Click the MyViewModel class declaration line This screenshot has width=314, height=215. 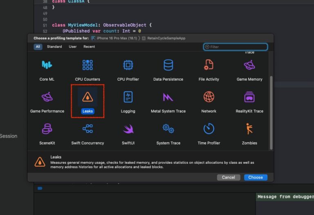[x=102, y=25]
